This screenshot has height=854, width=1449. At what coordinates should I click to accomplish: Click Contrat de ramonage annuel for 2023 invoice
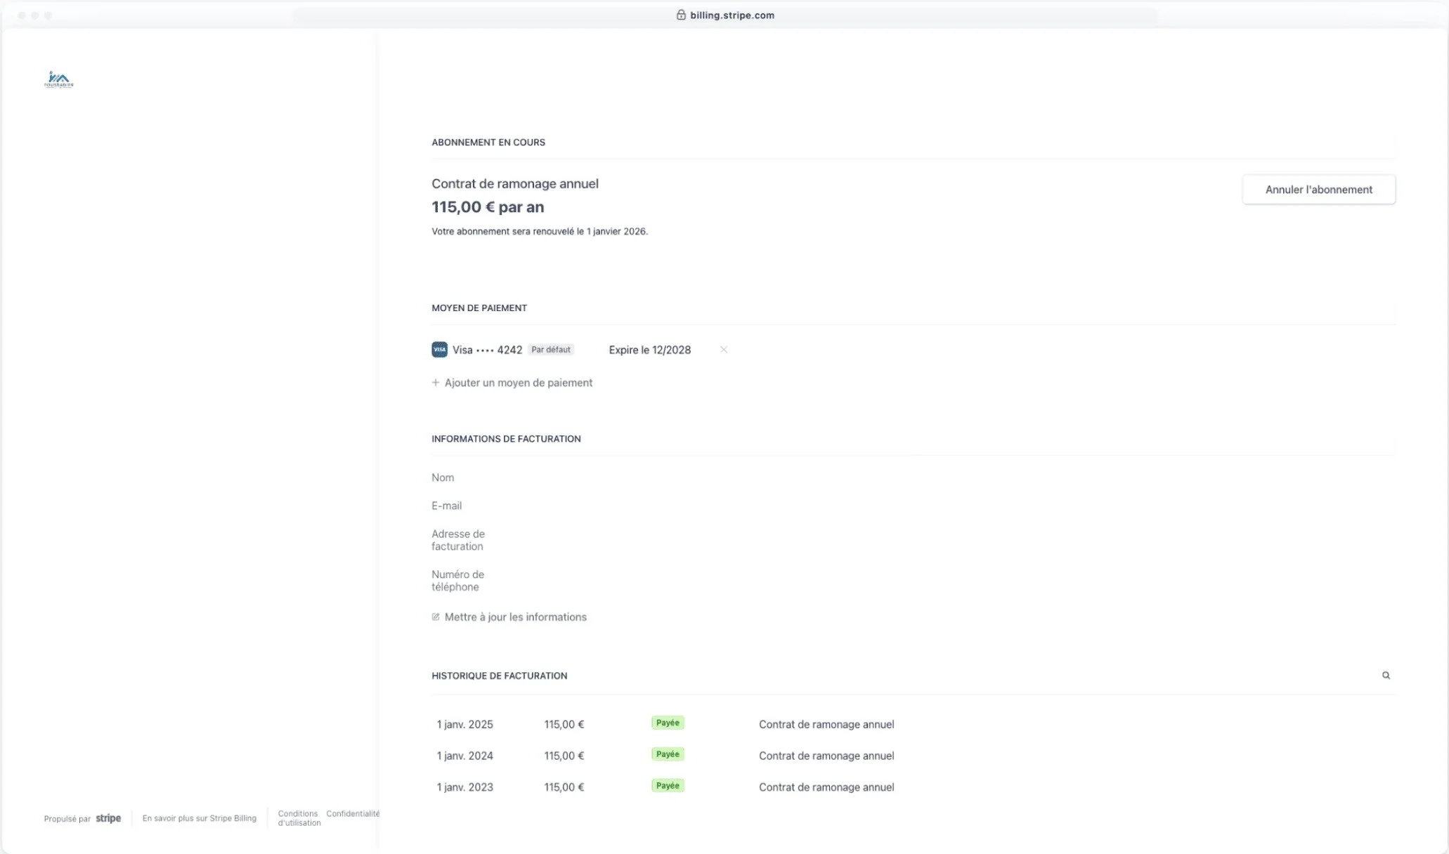pyautogui.click(x=826, y=787)
